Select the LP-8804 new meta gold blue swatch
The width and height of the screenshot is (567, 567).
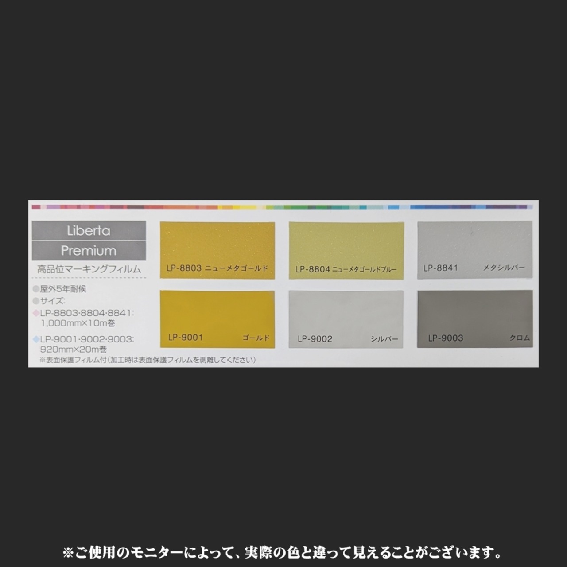pos(346,250)
